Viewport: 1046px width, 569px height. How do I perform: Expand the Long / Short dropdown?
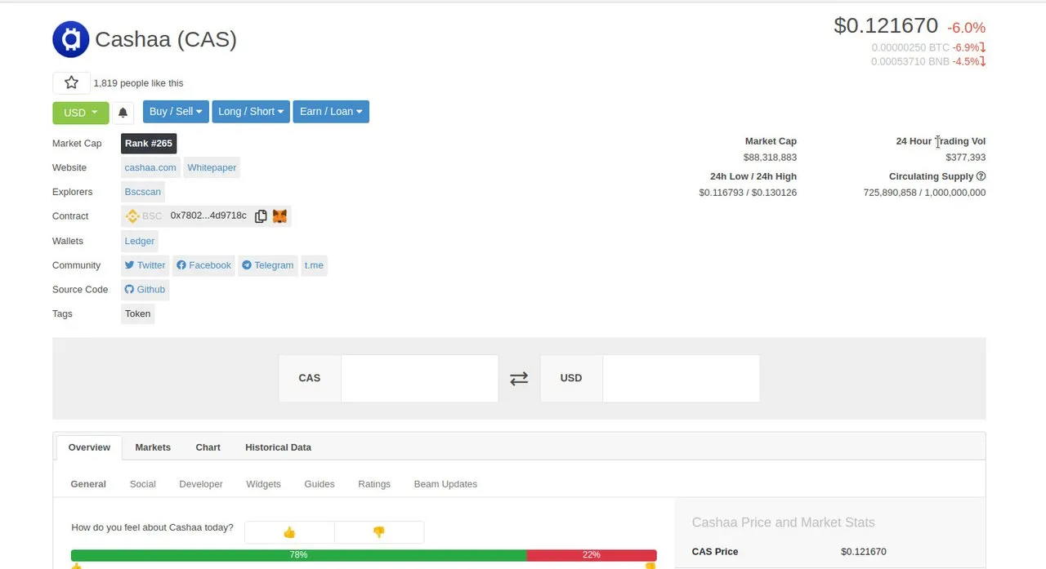tap(251, 111)
